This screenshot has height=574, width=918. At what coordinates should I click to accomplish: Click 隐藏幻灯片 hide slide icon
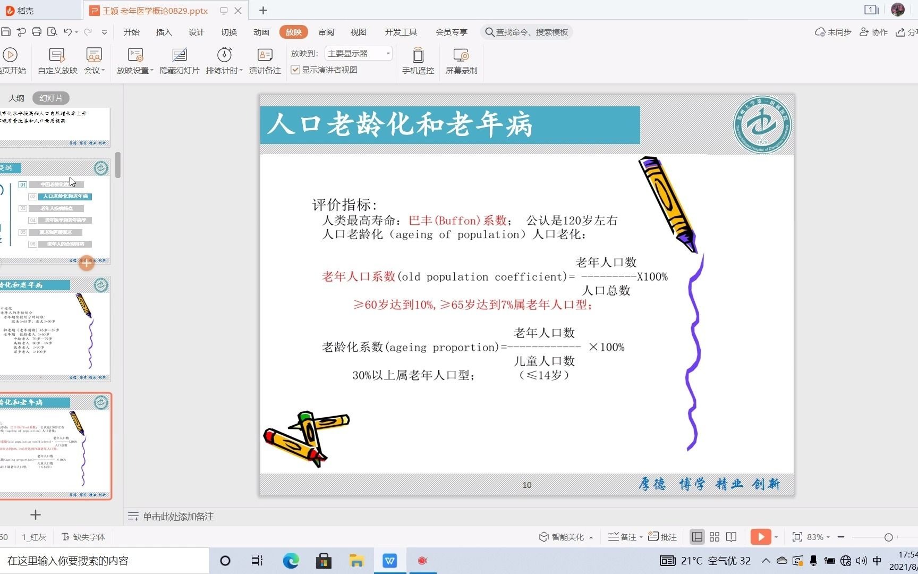pyautogui.click(x=180, y=61)
